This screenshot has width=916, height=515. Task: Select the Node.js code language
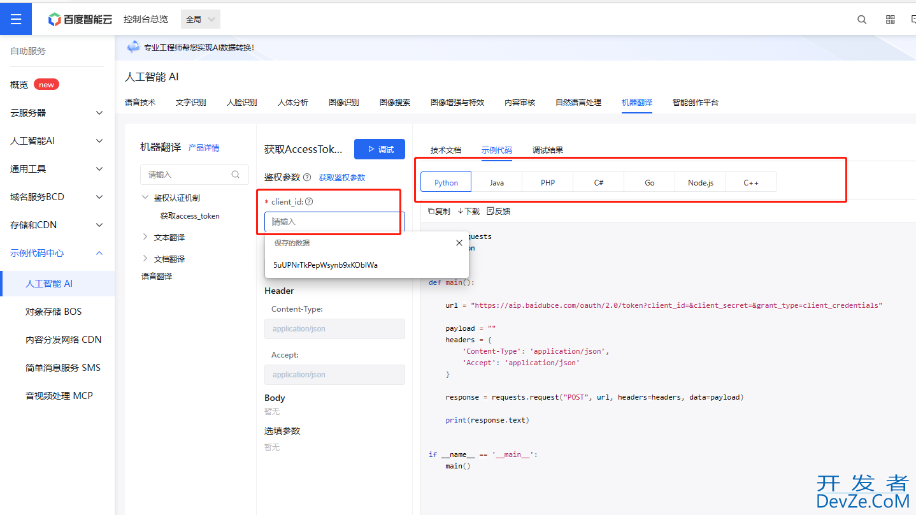tap(701, 182)
